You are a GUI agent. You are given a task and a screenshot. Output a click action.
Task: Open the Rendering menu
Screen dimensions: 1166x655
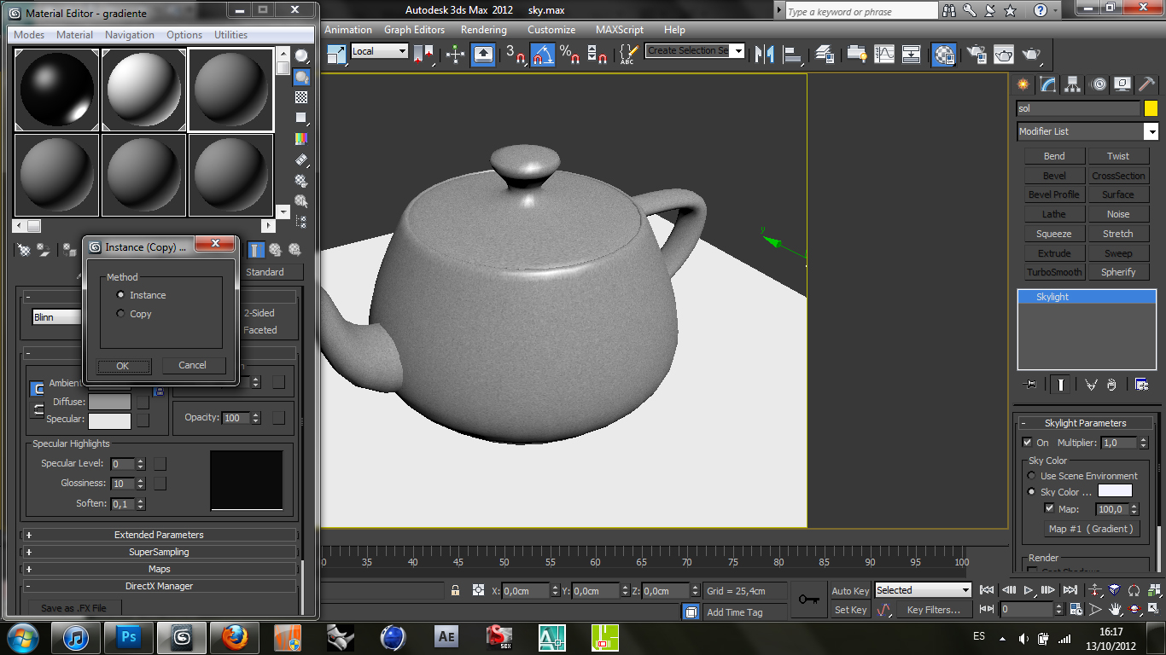tap(484, 30)
